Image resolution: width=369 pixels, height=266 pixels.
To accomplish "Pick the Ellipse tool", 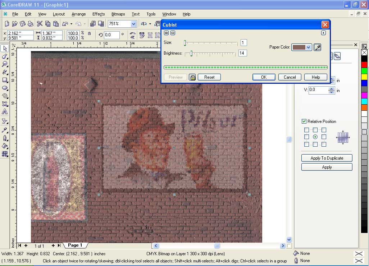I will [5, 88].
